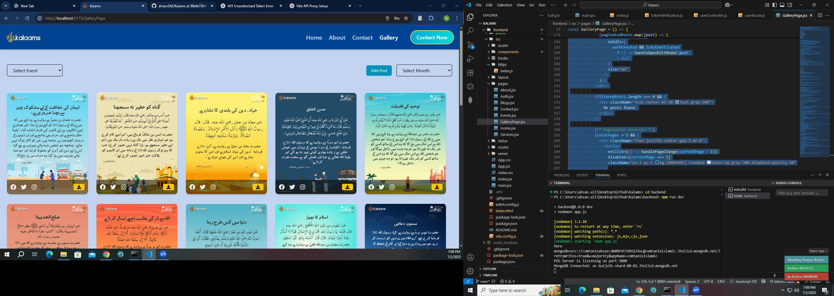Open Source Control view in VS Code

[x=470, y=45]
